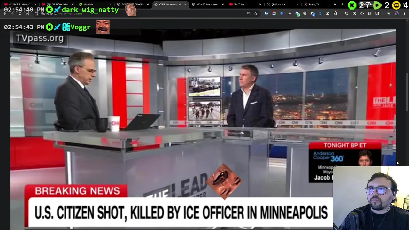Close the NXR Studios tab
The height and width of the screenshot is (230, 409).
[35, 4]
